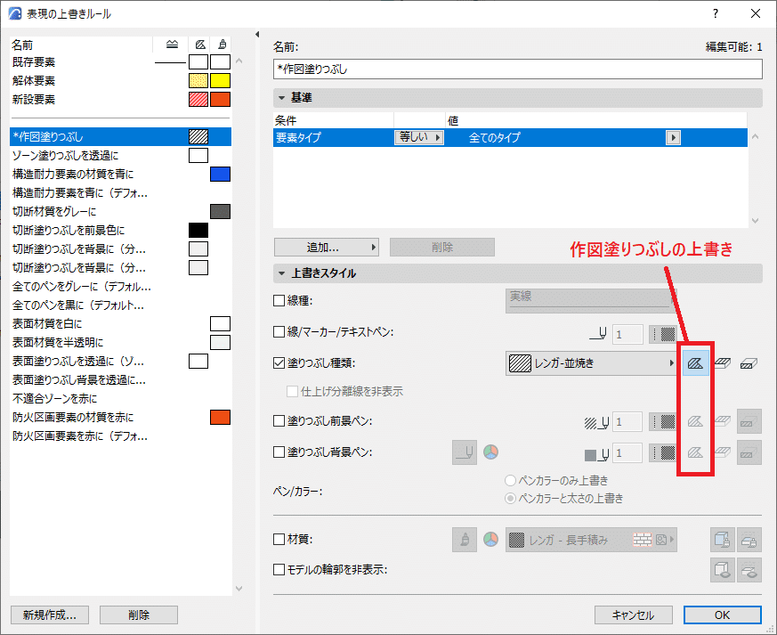This screenshot has height=635, width=777.
Task: Open 追加... criteria dropdown button
Action: (x=327, y=248)
